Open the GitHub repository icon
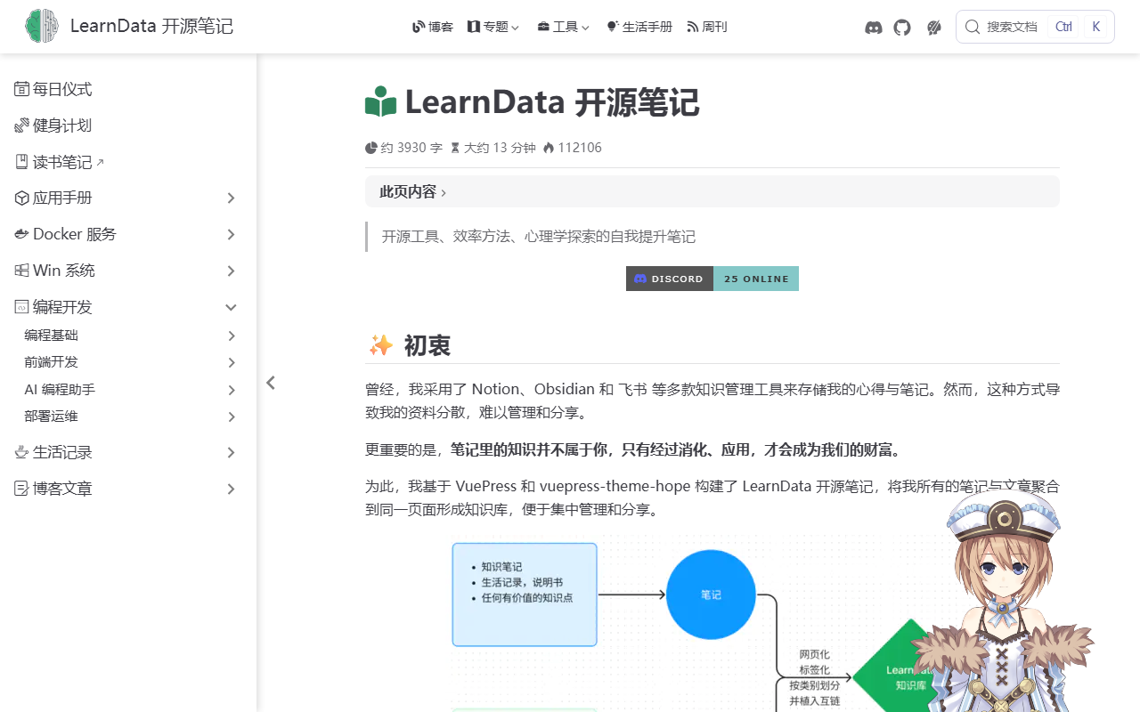 pyautogui.click(x=902, y=28)
